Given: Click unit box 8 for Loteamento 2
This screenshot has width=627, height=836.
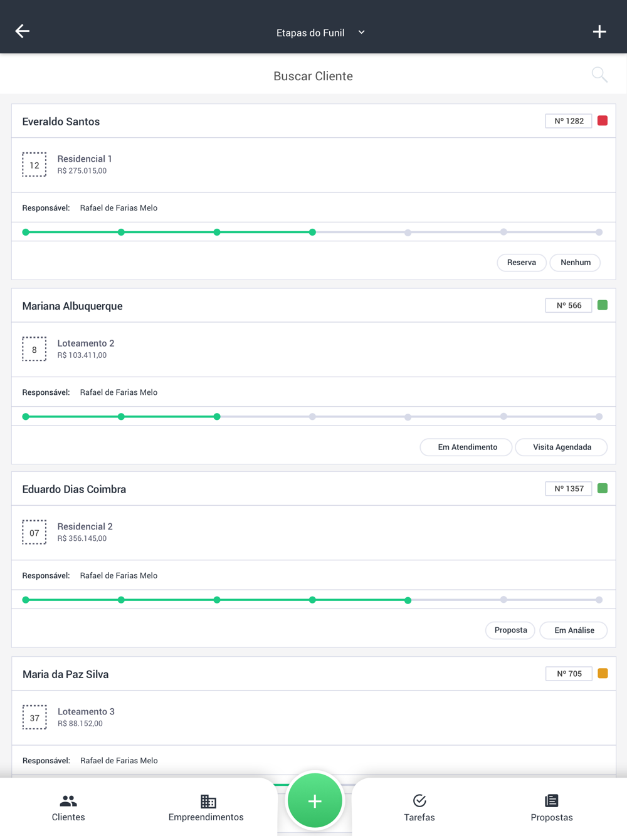Looking at the screenshot, I should point(34,350).
